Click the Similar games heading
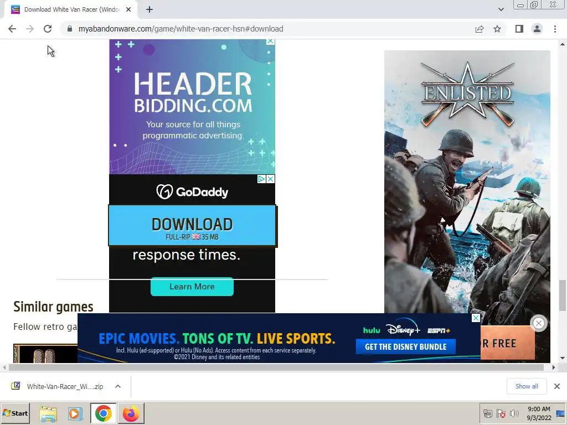The height and width of the screenshot is (425, 567). (x=54, y=307)
